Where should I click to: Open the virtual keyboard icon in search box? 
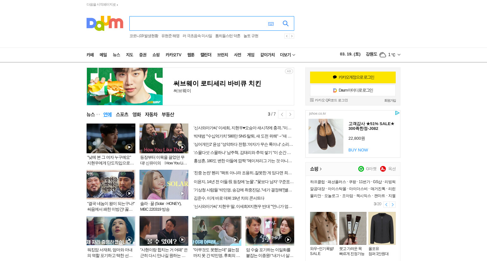[x=271, y=24]
